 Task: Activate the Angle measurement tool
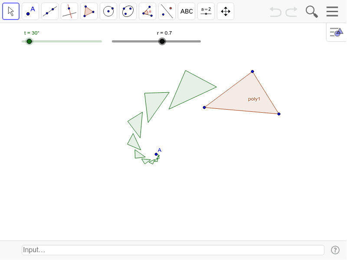147,11
